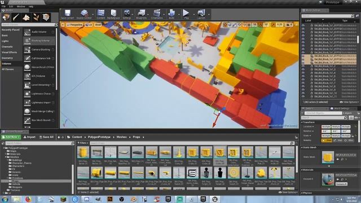361x203 pixels.
Task: Open Content Browser Filters dropdown
Action: click(82, 143)
